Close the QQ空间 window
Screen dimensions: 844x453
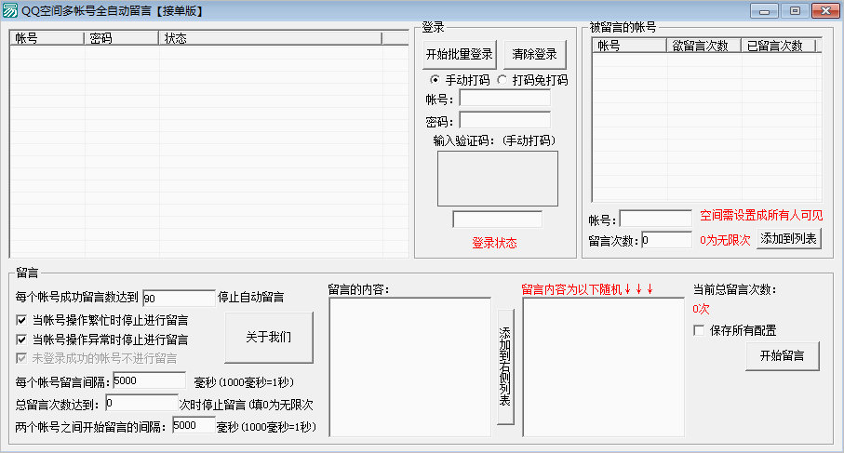pyautogui.click(x=825, y=10)
